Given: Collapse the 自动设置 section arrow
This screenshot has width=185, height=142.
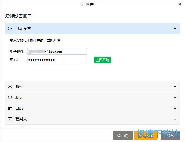Looking at the screenshot, I should 175,28.
